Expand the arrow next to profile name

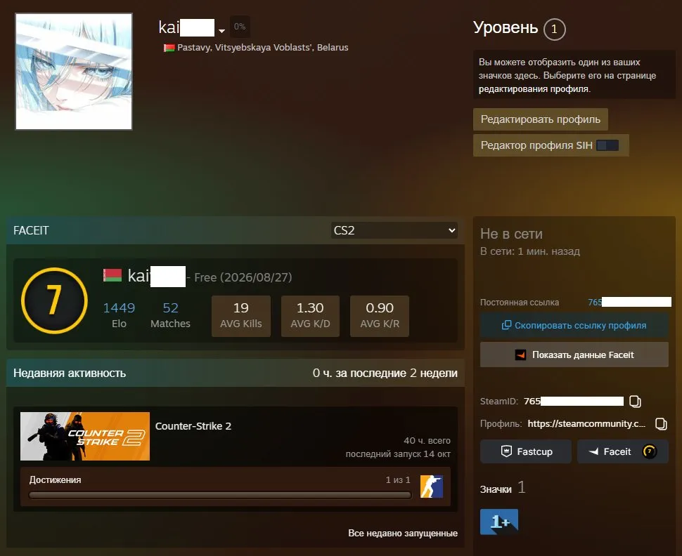tap(221, 31)
